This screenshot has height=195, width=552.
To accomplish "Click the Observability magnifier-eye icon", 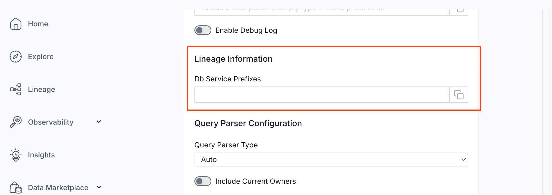I will [16, 122].
